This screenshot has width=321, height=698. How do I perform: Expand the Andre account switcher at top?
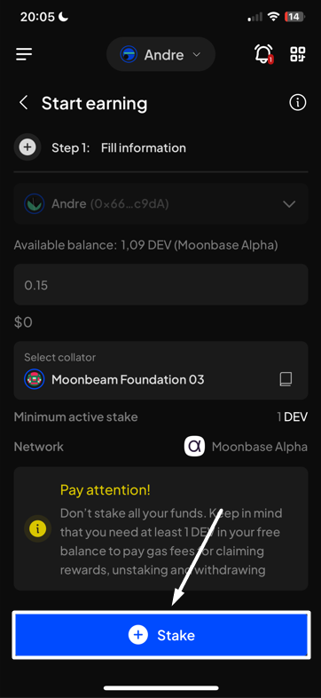(161, 55)
